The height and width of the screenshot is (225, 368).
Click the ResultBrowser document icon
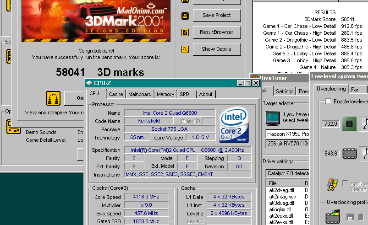pyautogui.click(x=185, y=32)
